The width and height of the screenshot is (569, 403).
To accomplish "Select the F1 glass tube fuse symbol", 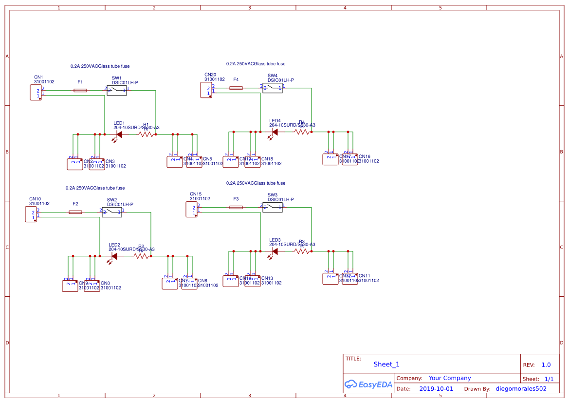I will tap(79, 90).
